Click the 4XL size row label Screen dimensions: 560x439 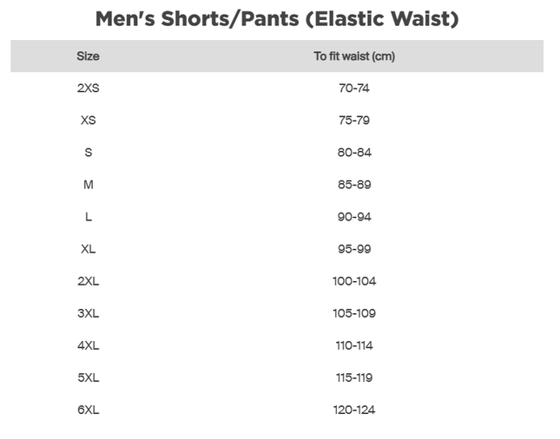pos(88,345)
